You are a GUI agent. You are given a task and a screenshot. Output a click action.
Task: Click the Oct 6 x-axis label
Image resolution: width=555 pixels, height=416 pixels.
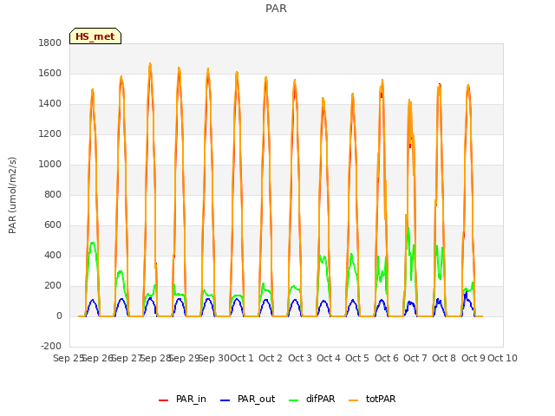coord(387,358)
